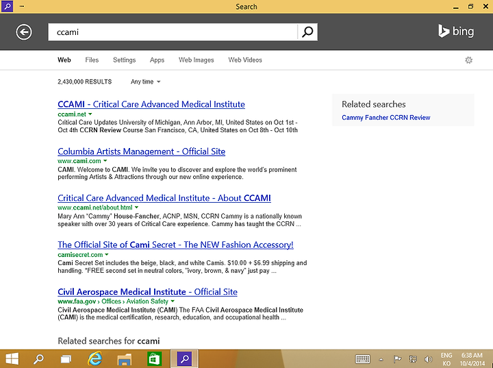Screen dimensions: 493x368
Task: Open the Windows Start button
Action: (12, 358)
